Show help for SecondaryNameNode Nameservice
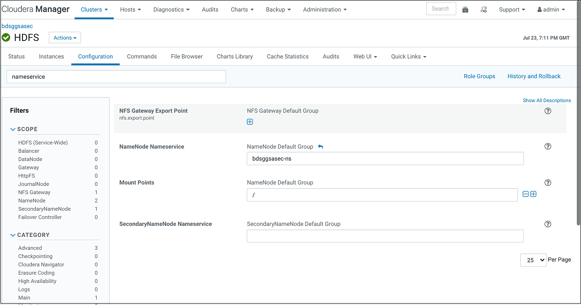The image size is (581, 305). (x=548, y=224)
